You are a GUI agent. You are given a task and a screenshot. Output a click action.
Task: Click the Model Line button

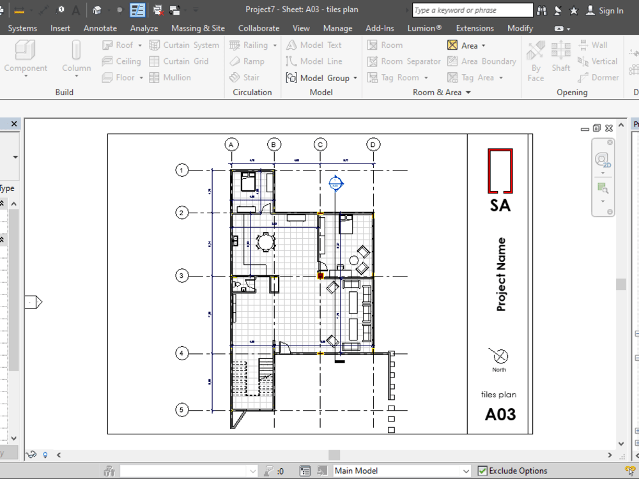pyautogui.click(x=314, y=61)
